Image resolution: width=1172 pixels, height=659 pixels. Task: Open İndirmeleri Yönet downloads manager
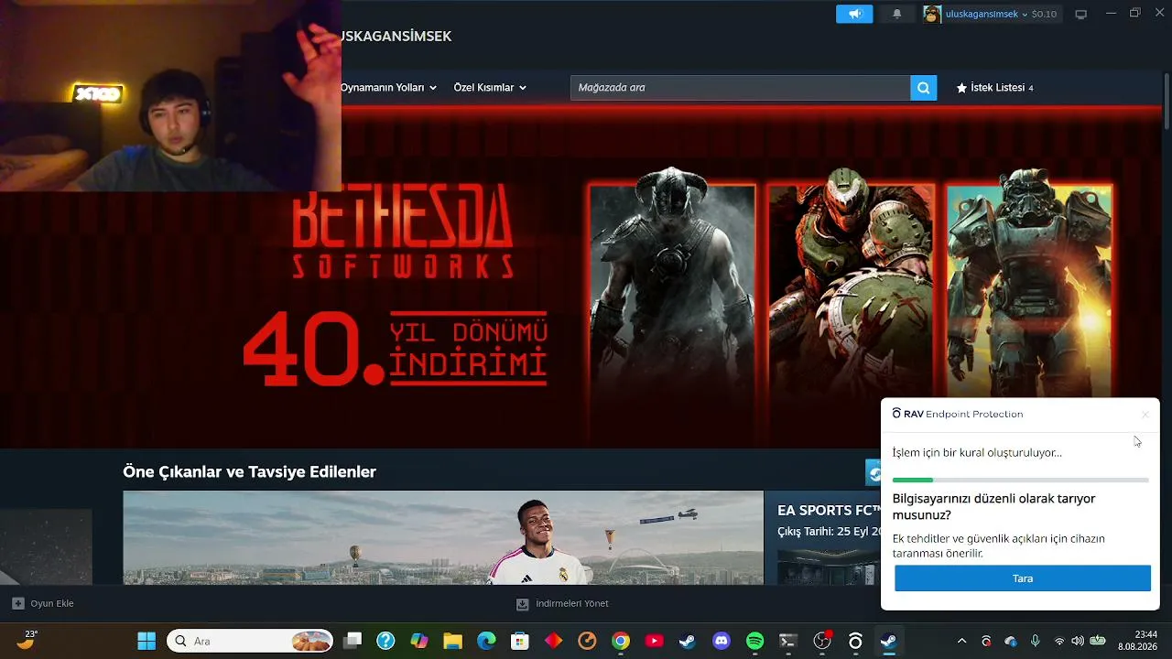[562, 604]
